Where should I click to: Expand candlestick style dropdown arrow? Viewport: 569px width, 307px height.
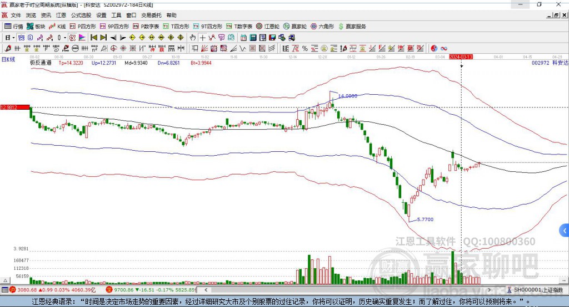click(65, 38)
